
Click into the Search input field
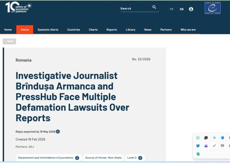coord(135,9)
